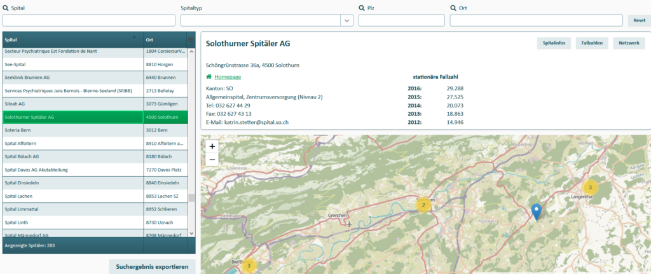Focus the Plz input field
The height and width of the screenshot is (274, 651).
[x=402, y=20]
